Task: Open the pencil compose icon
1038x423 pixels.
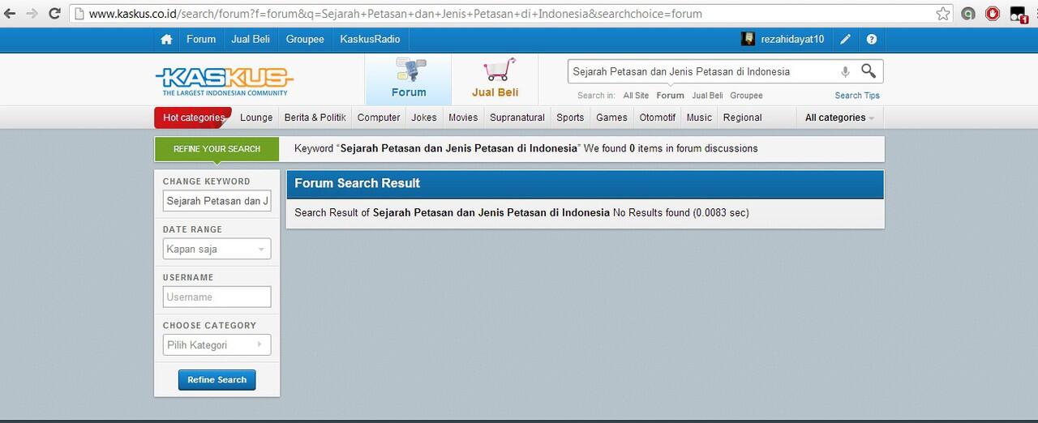Action: pos(845,39)
